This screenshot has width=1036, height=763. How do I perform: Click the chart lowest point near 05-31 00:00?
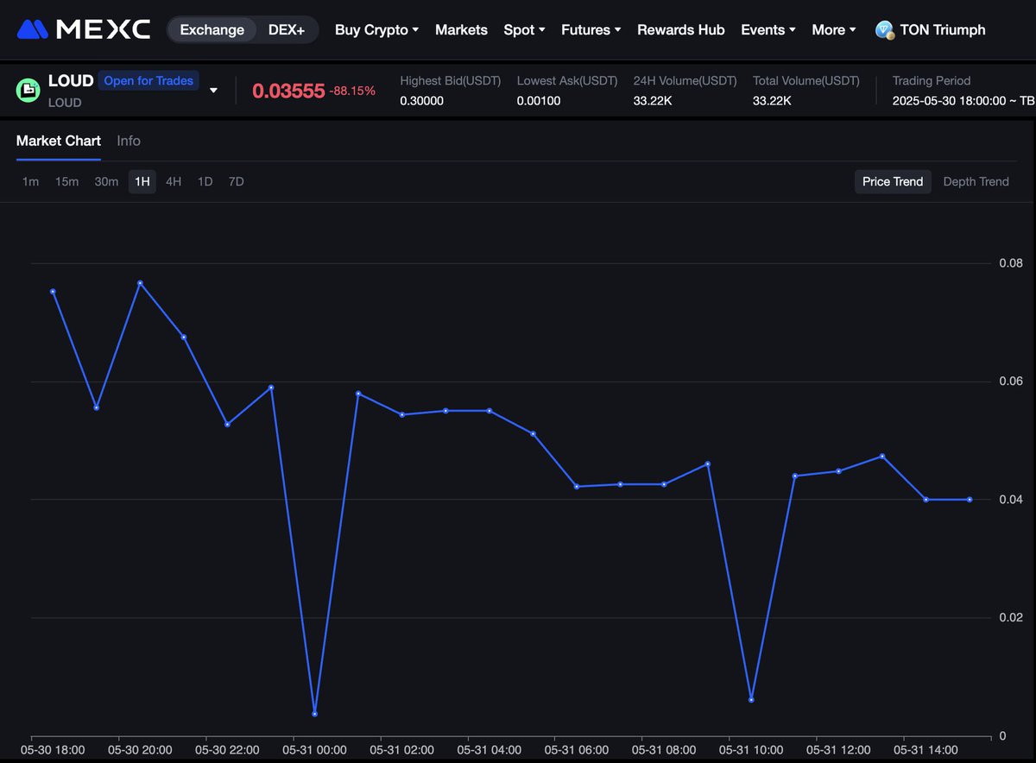point(314,714)
